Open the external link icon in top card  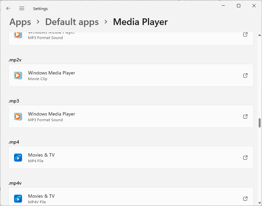(x=245, y=34)
